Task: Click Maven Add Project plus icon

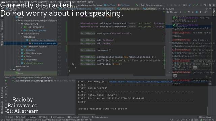Action: 180,12
